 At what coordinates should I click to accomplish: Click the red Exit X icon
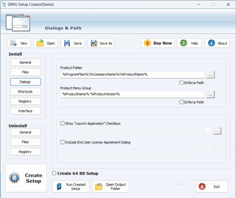tap(202, 186)
